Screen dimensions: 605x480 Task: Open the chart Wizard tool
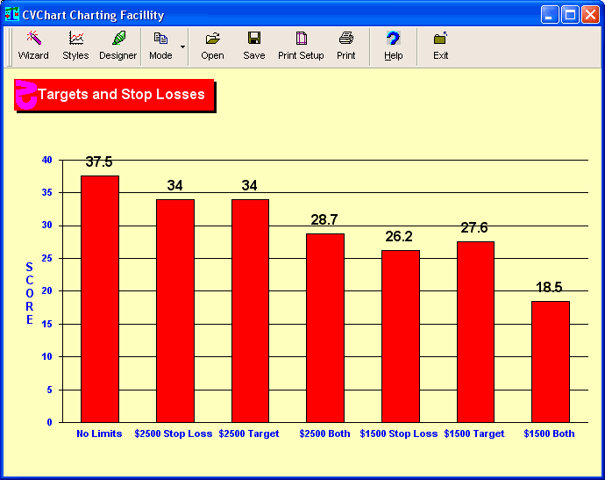33,46
